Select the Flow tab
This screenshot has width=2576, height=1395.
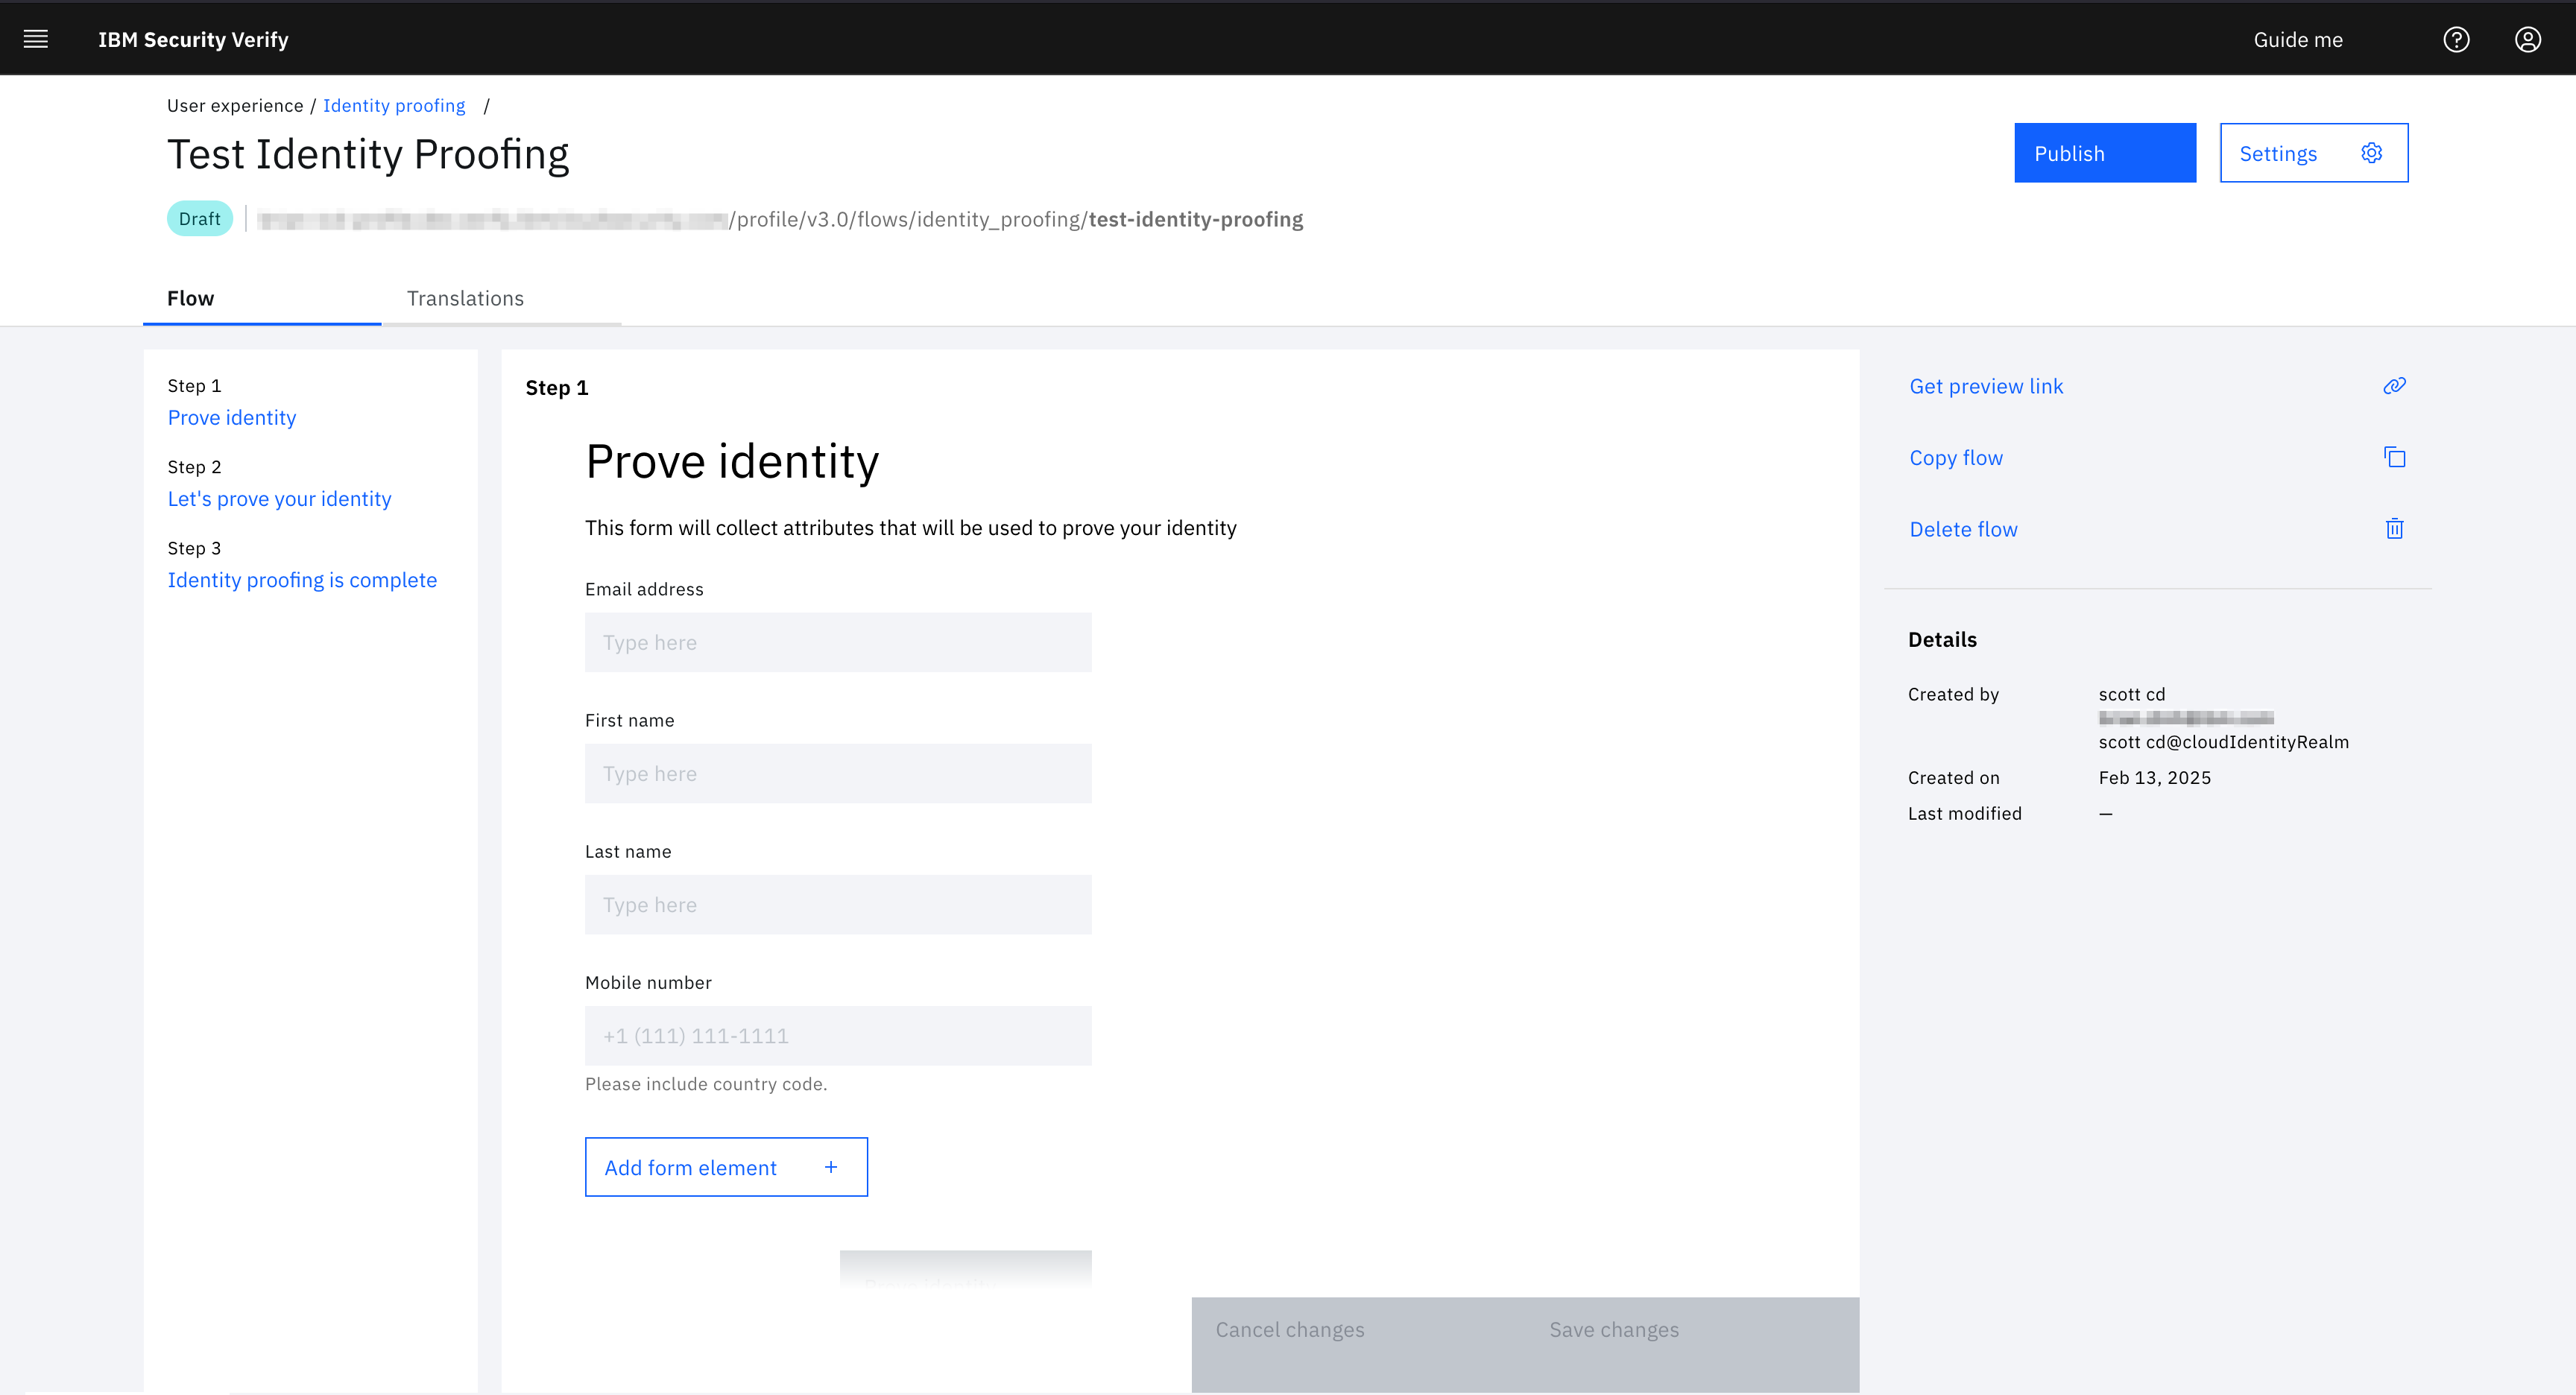click(190, 298)
